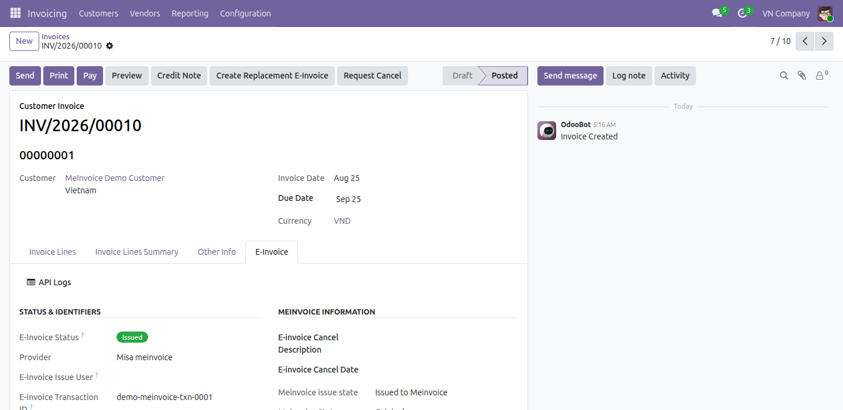The height and width of the screenshot is (410, 843).
Task: Go to previous record arrow
Action: pos(806,41)
